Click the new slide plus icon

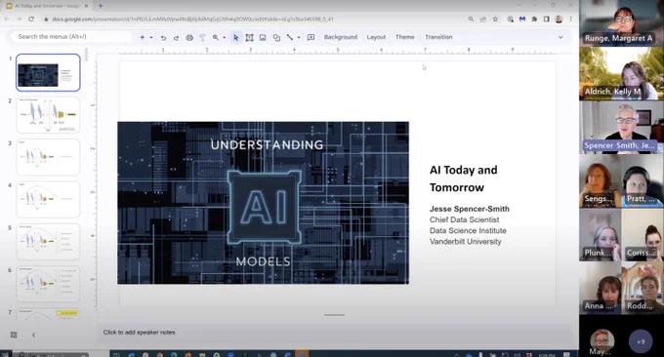pyautogui.click(x=143, y=37)
